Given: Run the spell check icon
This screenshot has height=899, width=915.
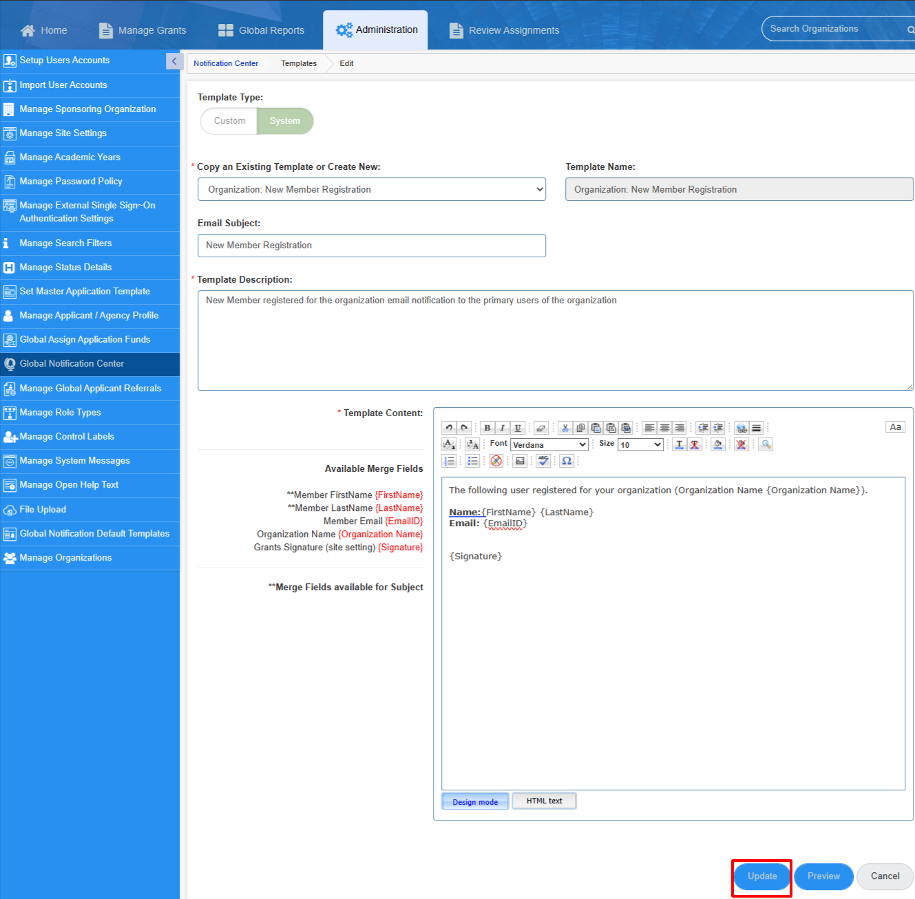Looking at the screenshot, I should click(x=544, y=461).
